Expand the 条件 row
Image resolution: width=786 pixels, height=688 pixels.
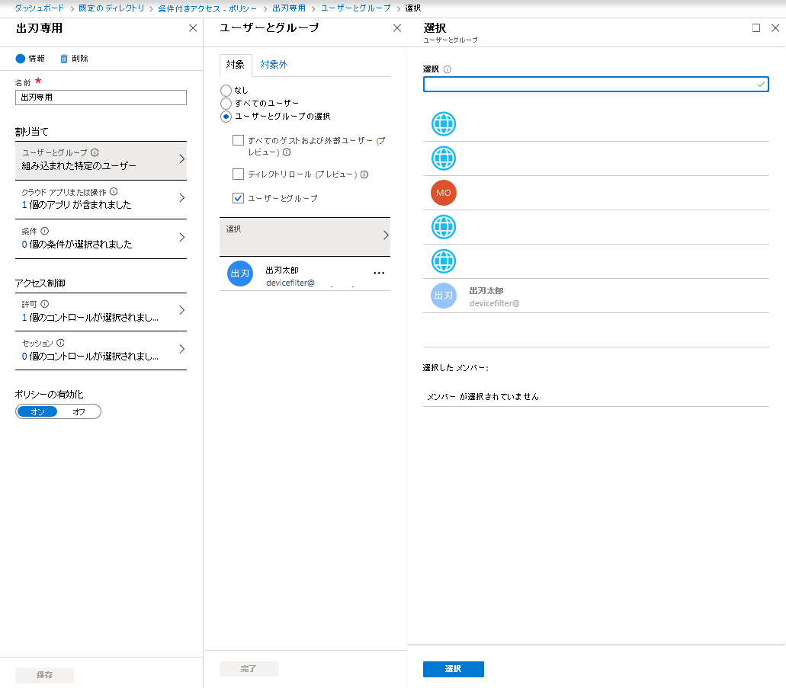click(x=101, y=238)
